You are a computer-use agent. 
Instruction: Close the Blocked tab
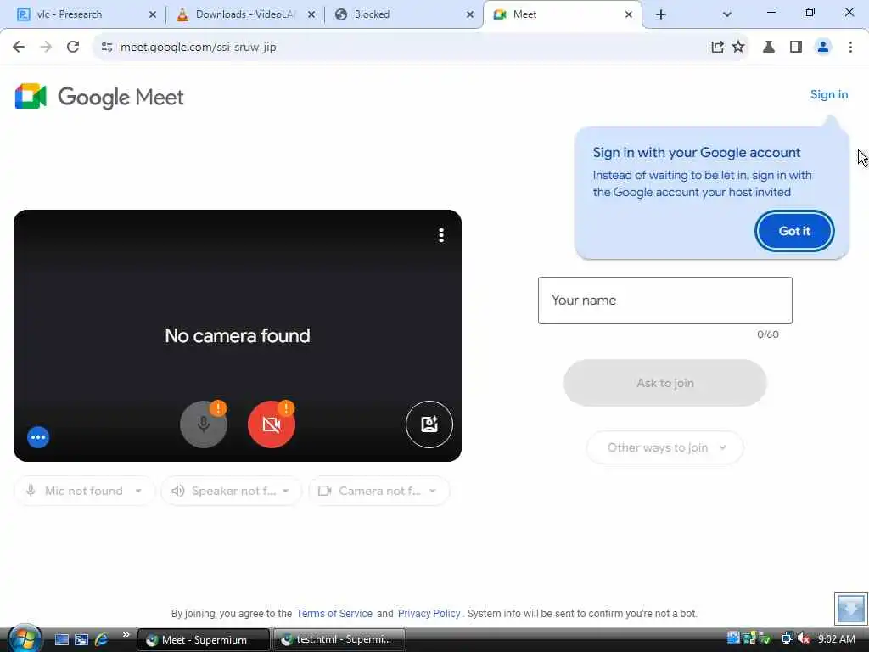[x=470, y=14]
